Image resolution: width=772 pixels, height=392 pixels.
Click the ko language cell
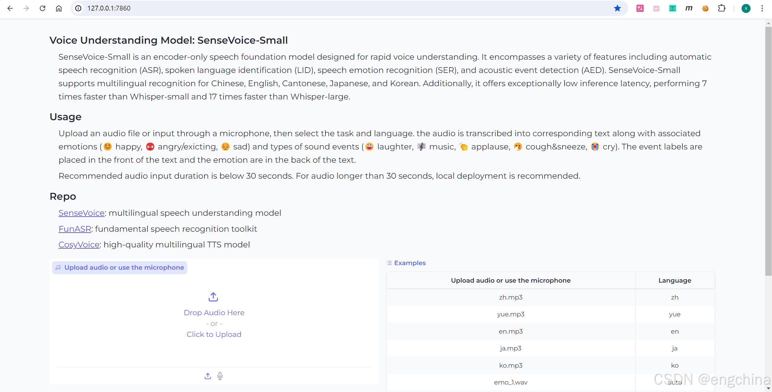pos(675,365)
